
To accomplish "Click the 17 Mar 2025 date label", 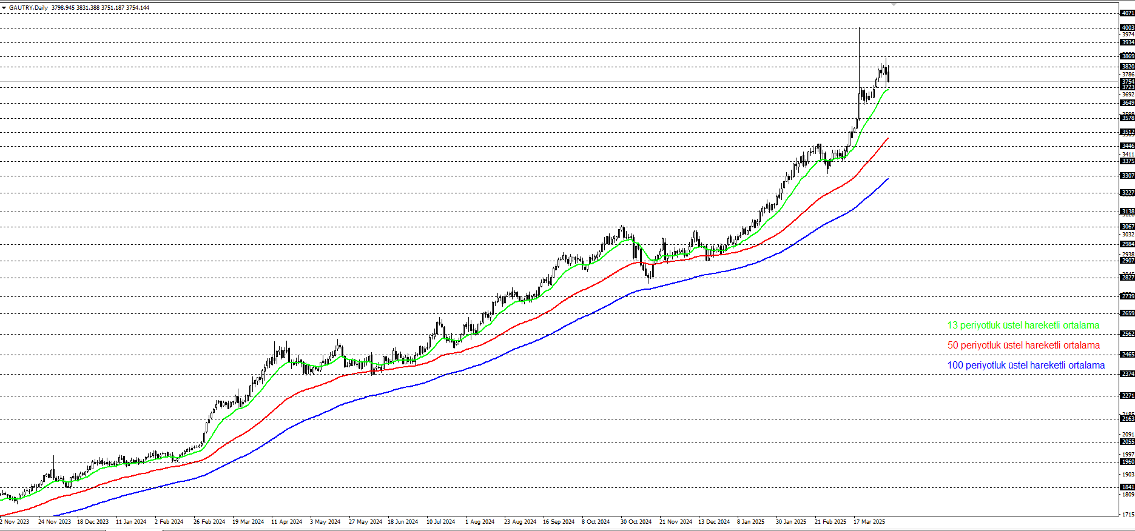I will pos(869,522).
